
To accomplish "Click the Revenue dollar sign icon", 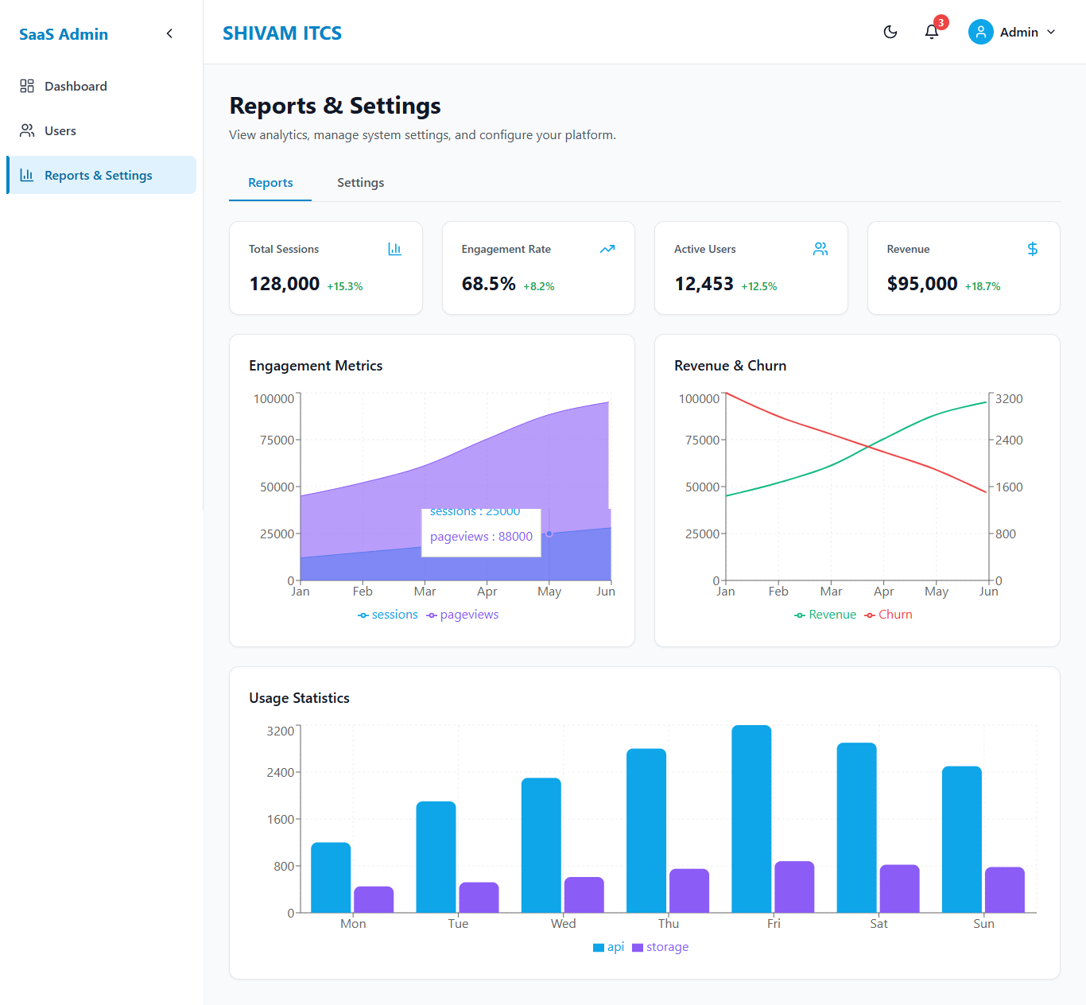I will click(1033, 249).
